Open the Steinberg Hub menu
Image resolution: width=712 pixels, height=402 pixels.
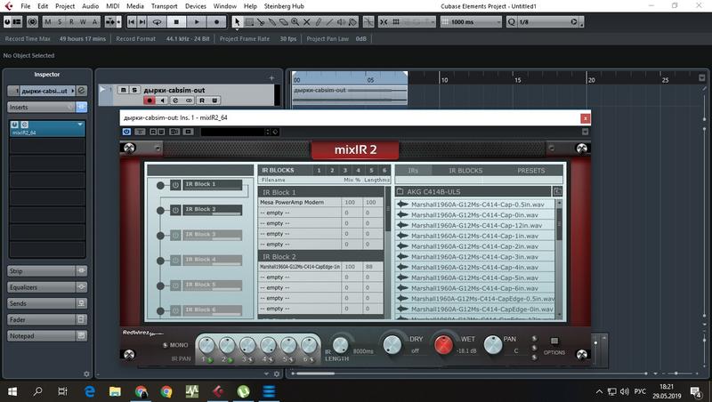(284, 6)
